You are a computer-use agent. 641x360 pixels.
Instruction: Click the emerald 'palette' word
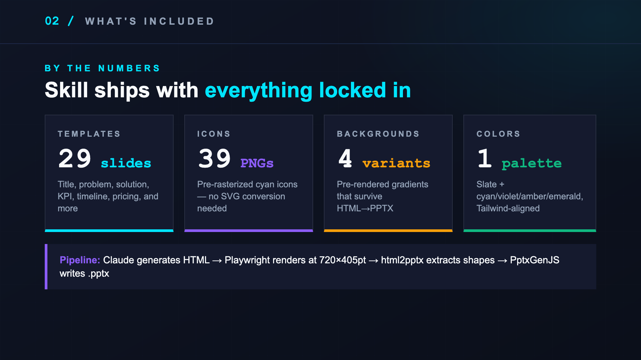pyautogui.click(x=531, y=163)
